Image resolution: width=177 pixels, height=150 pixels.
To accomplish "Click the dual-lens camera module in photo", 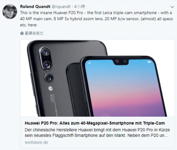I will (x=46, y=58).
